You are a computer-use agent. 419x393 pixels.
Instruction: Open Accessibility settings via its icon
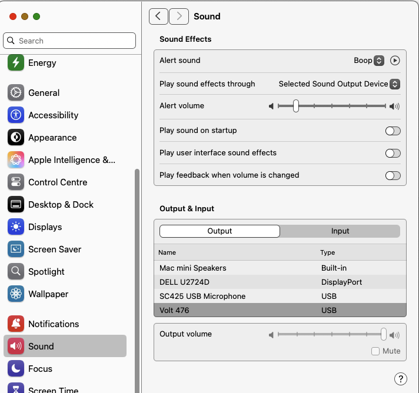click(x=16, y=115)
